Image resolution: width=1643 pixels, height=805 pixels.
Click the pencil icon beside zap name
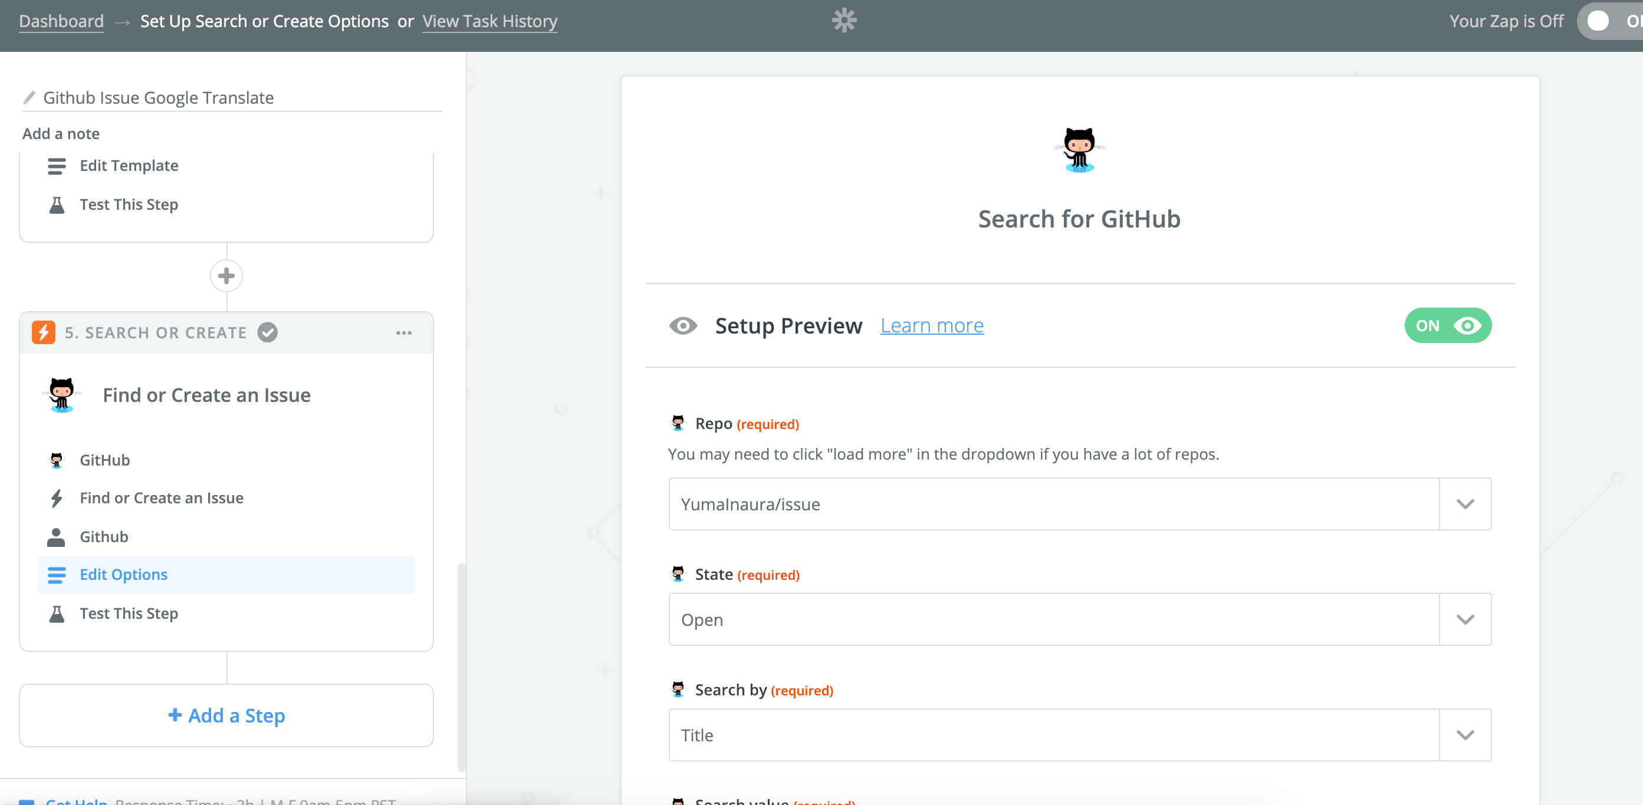coord(29,97)
